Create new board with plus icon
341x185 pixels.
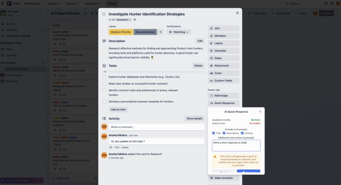tap(43, 63)
